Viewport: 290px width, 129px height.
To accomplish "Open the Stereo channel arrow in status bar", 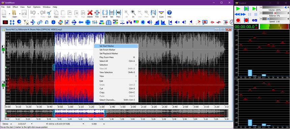I will pyautogui.click(x=11, y=124).
